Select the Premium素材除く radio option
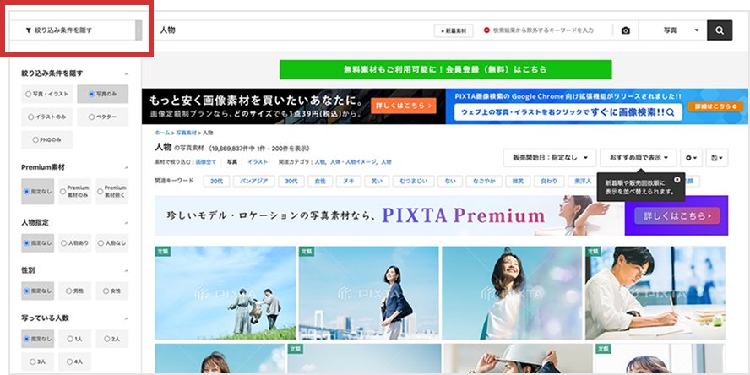This screenshot has width=750, height=375. coord(112,192)
